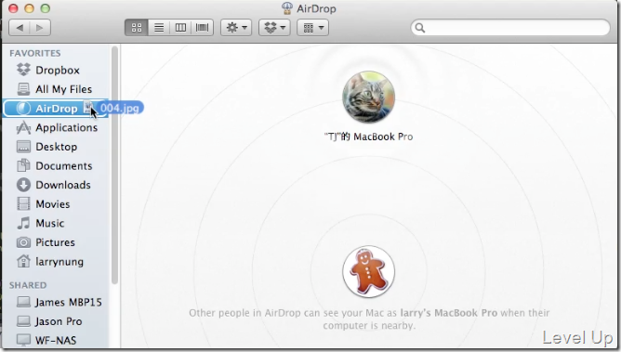Open the Downloads label in the sidebar
Viewport: 621px width, 352px height.
pyautogui.click(x=63, y=185)
